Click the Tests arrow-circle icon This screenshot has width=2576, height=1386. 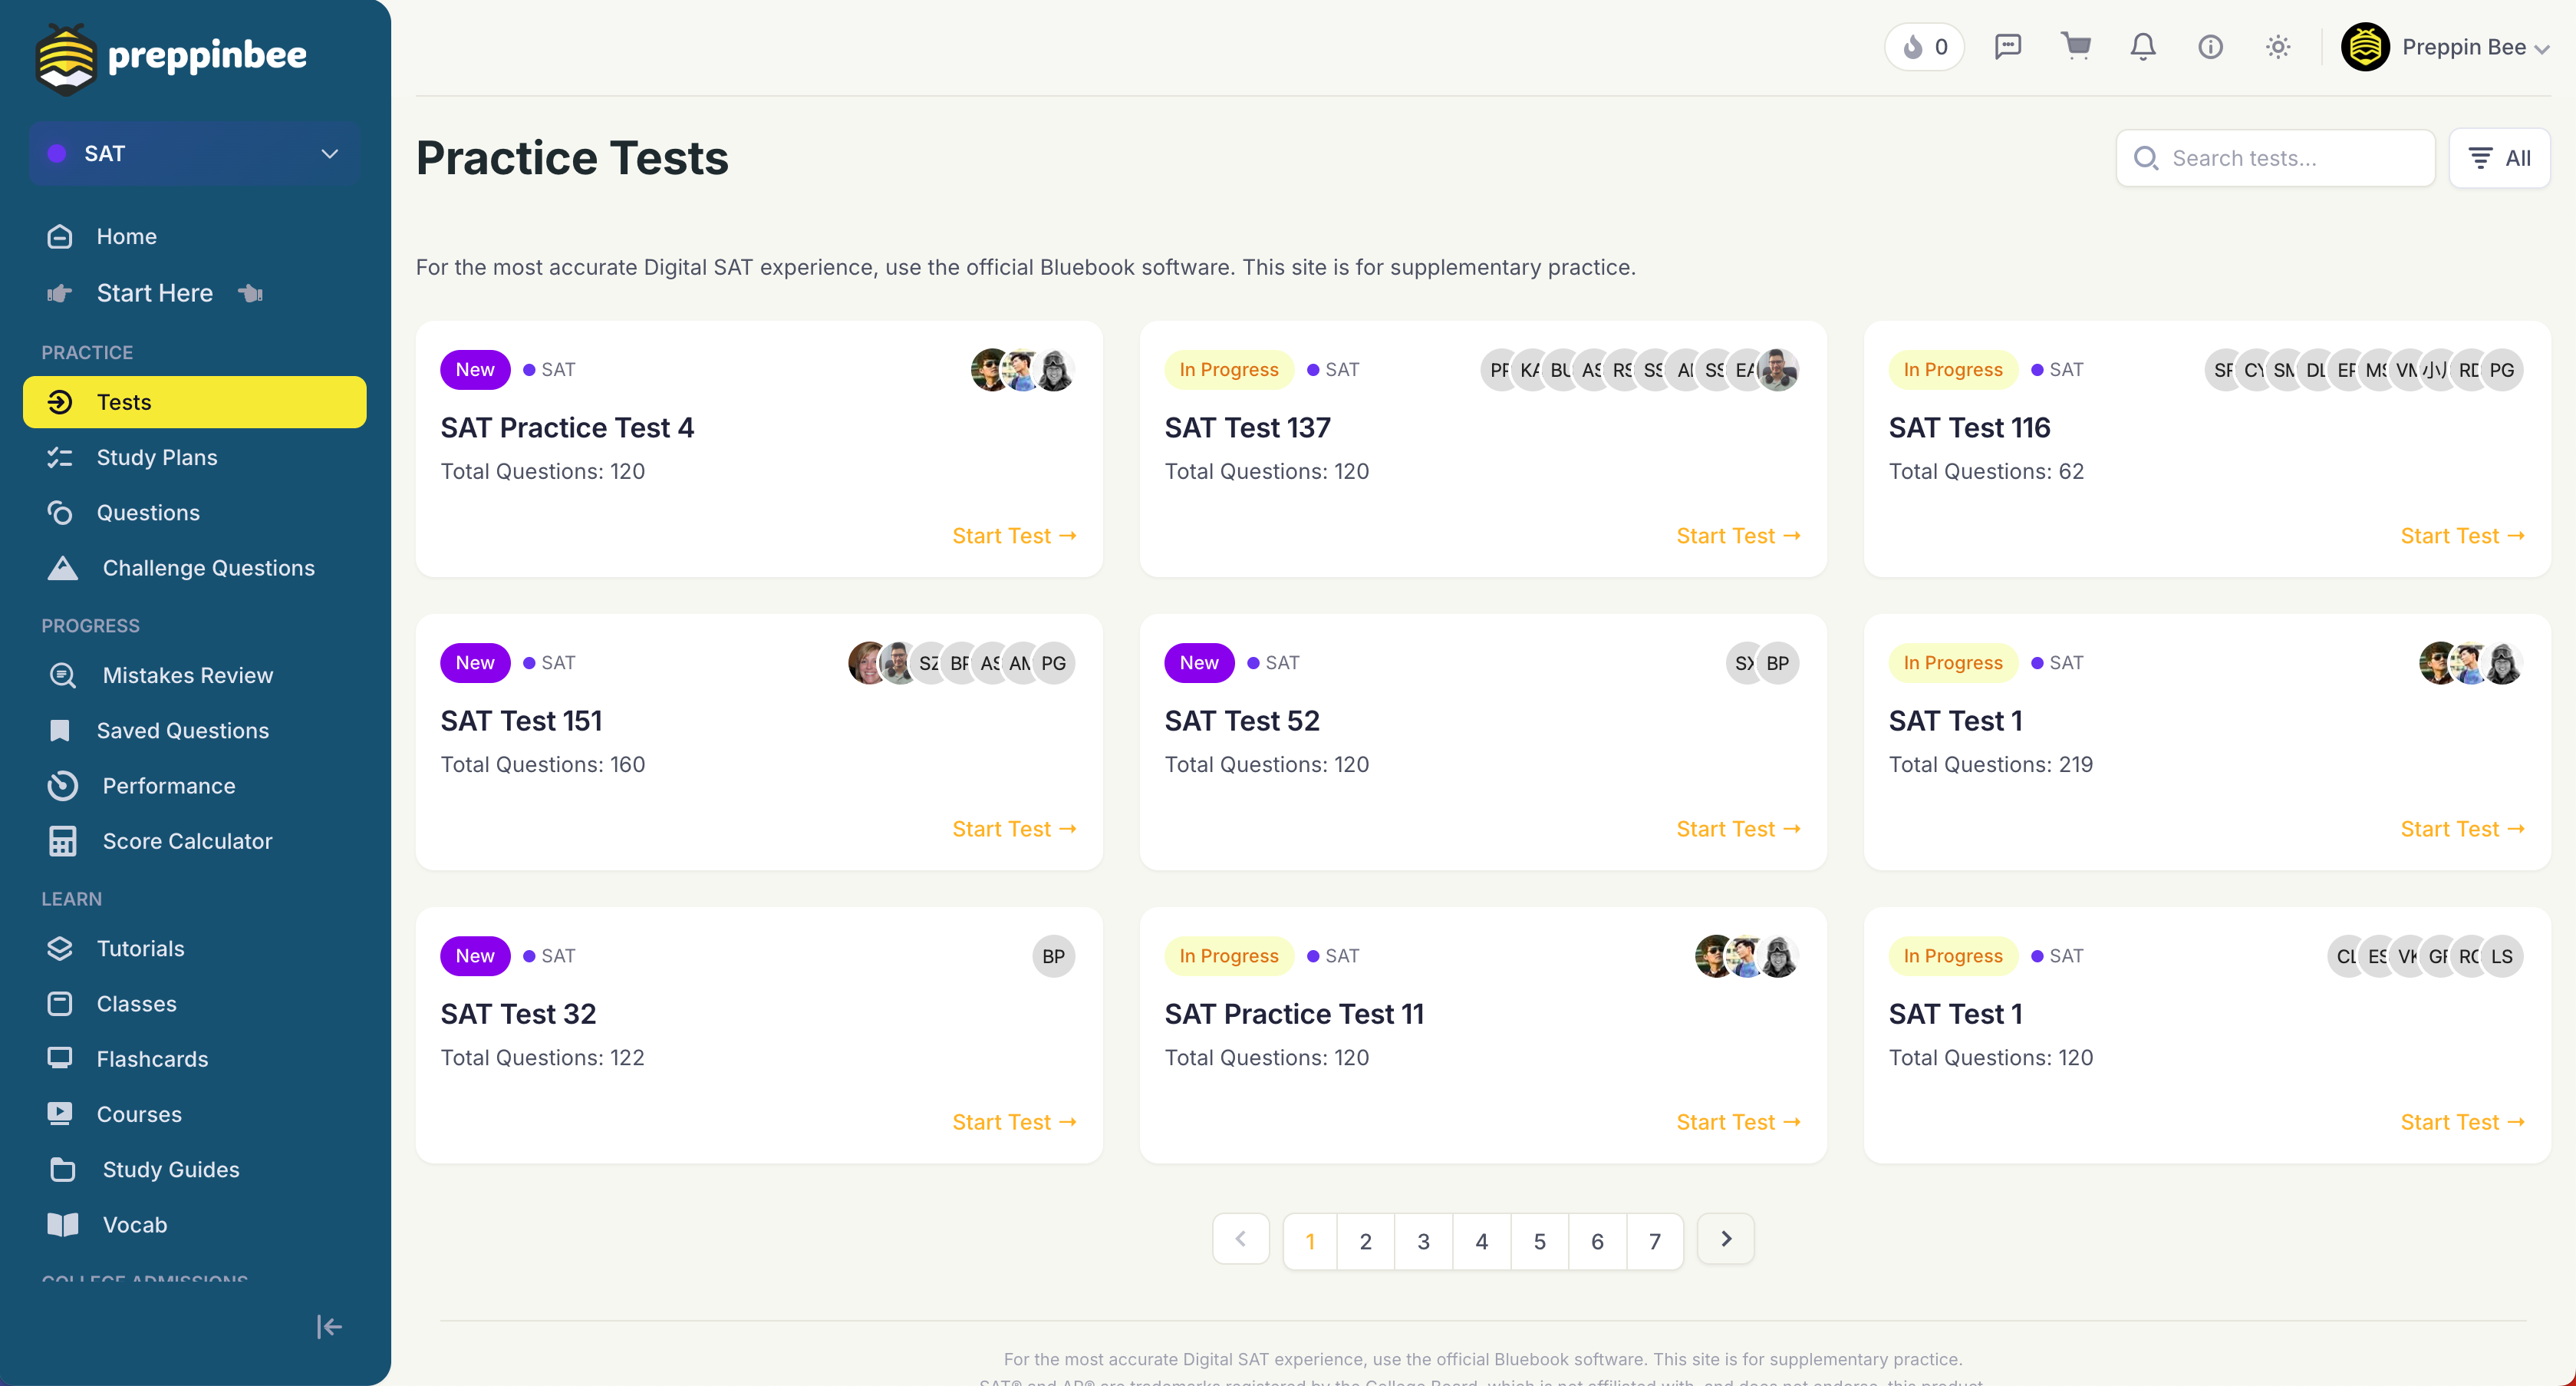coord(60,402)
